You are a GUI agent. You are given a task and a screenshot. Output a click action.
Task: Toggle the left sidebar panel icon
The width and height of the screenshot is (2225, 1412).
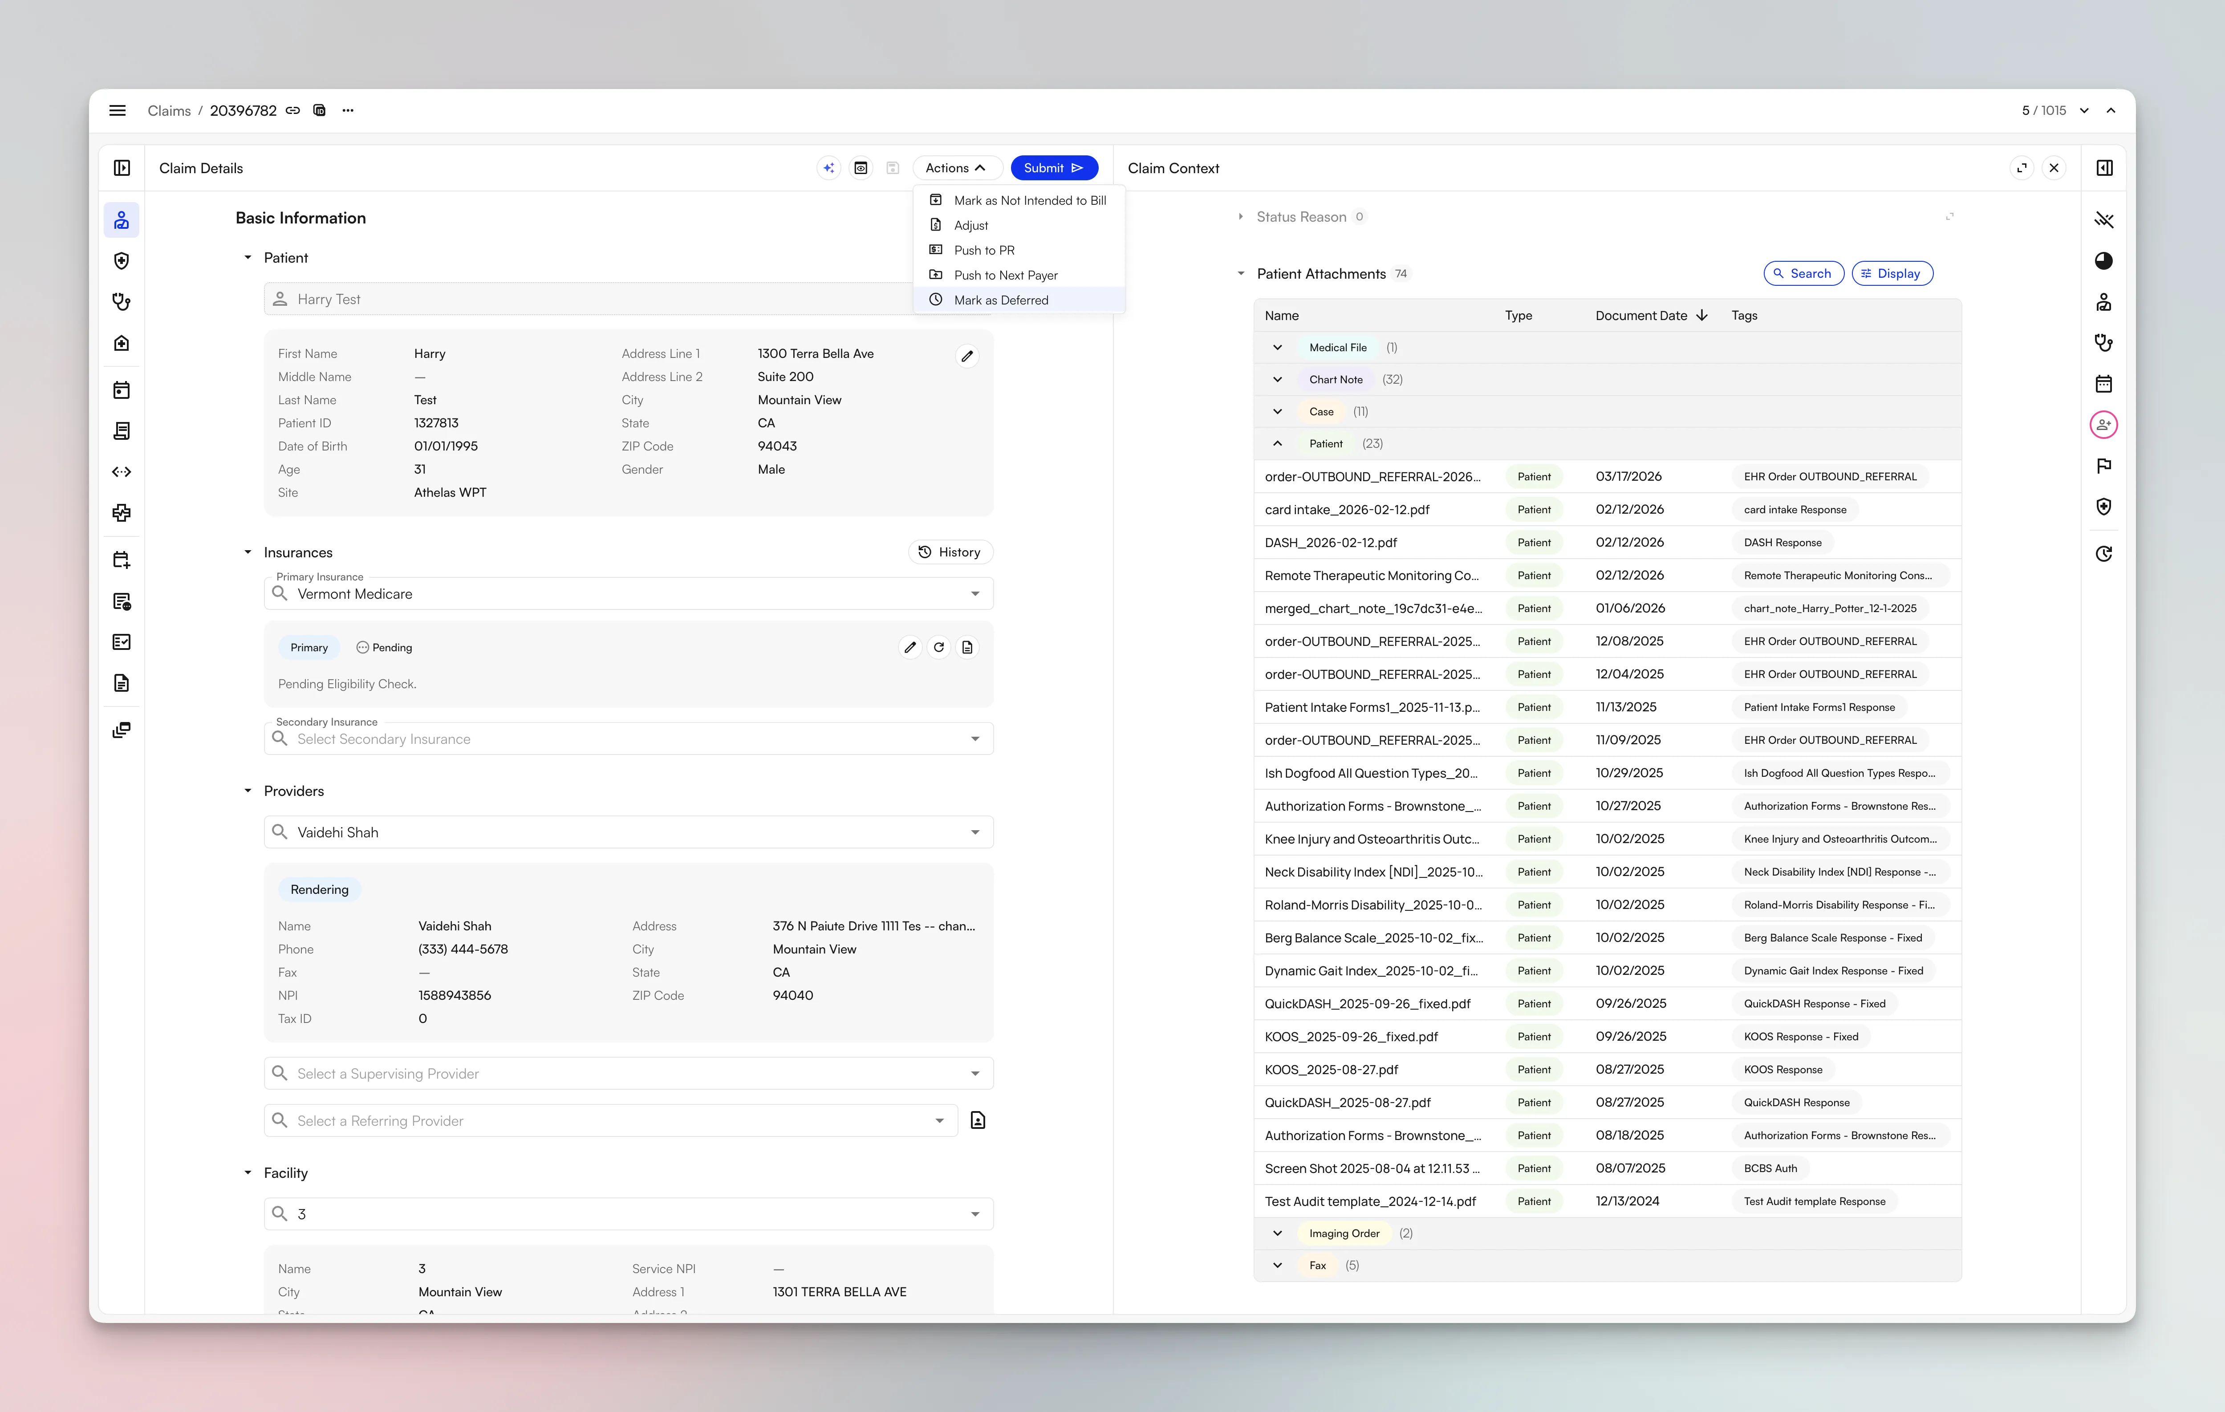coord(122,168)
